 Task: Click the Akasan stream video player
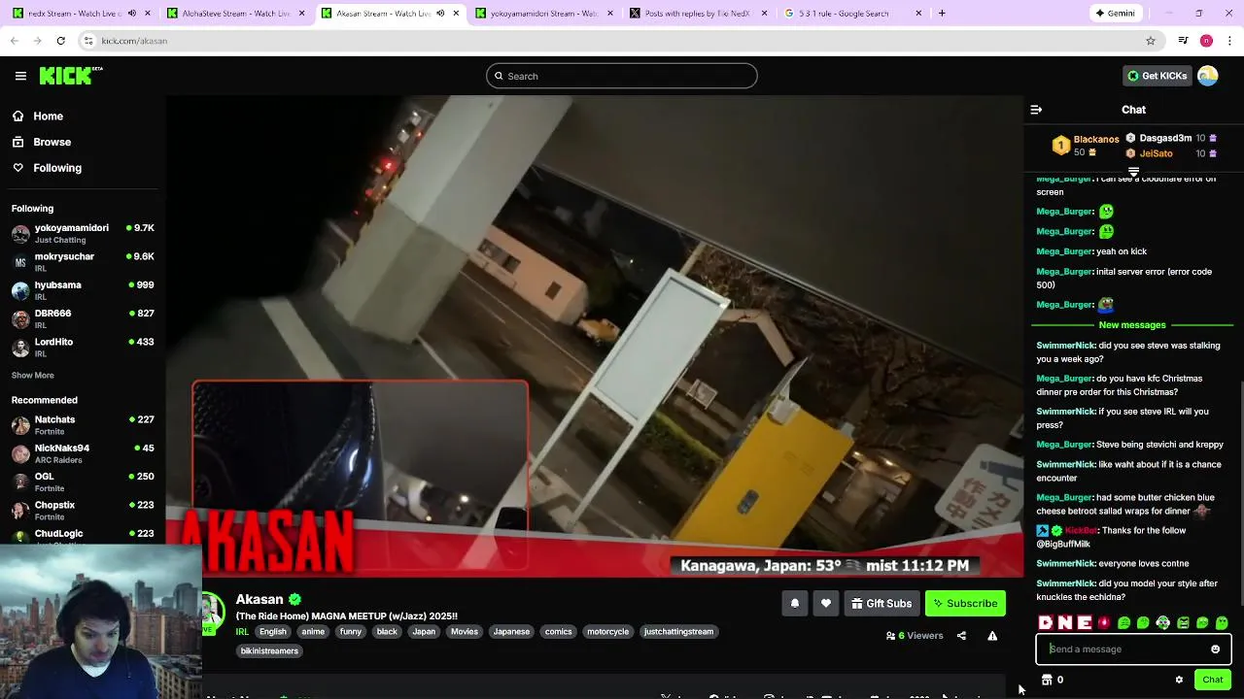(x=594, y=337)
